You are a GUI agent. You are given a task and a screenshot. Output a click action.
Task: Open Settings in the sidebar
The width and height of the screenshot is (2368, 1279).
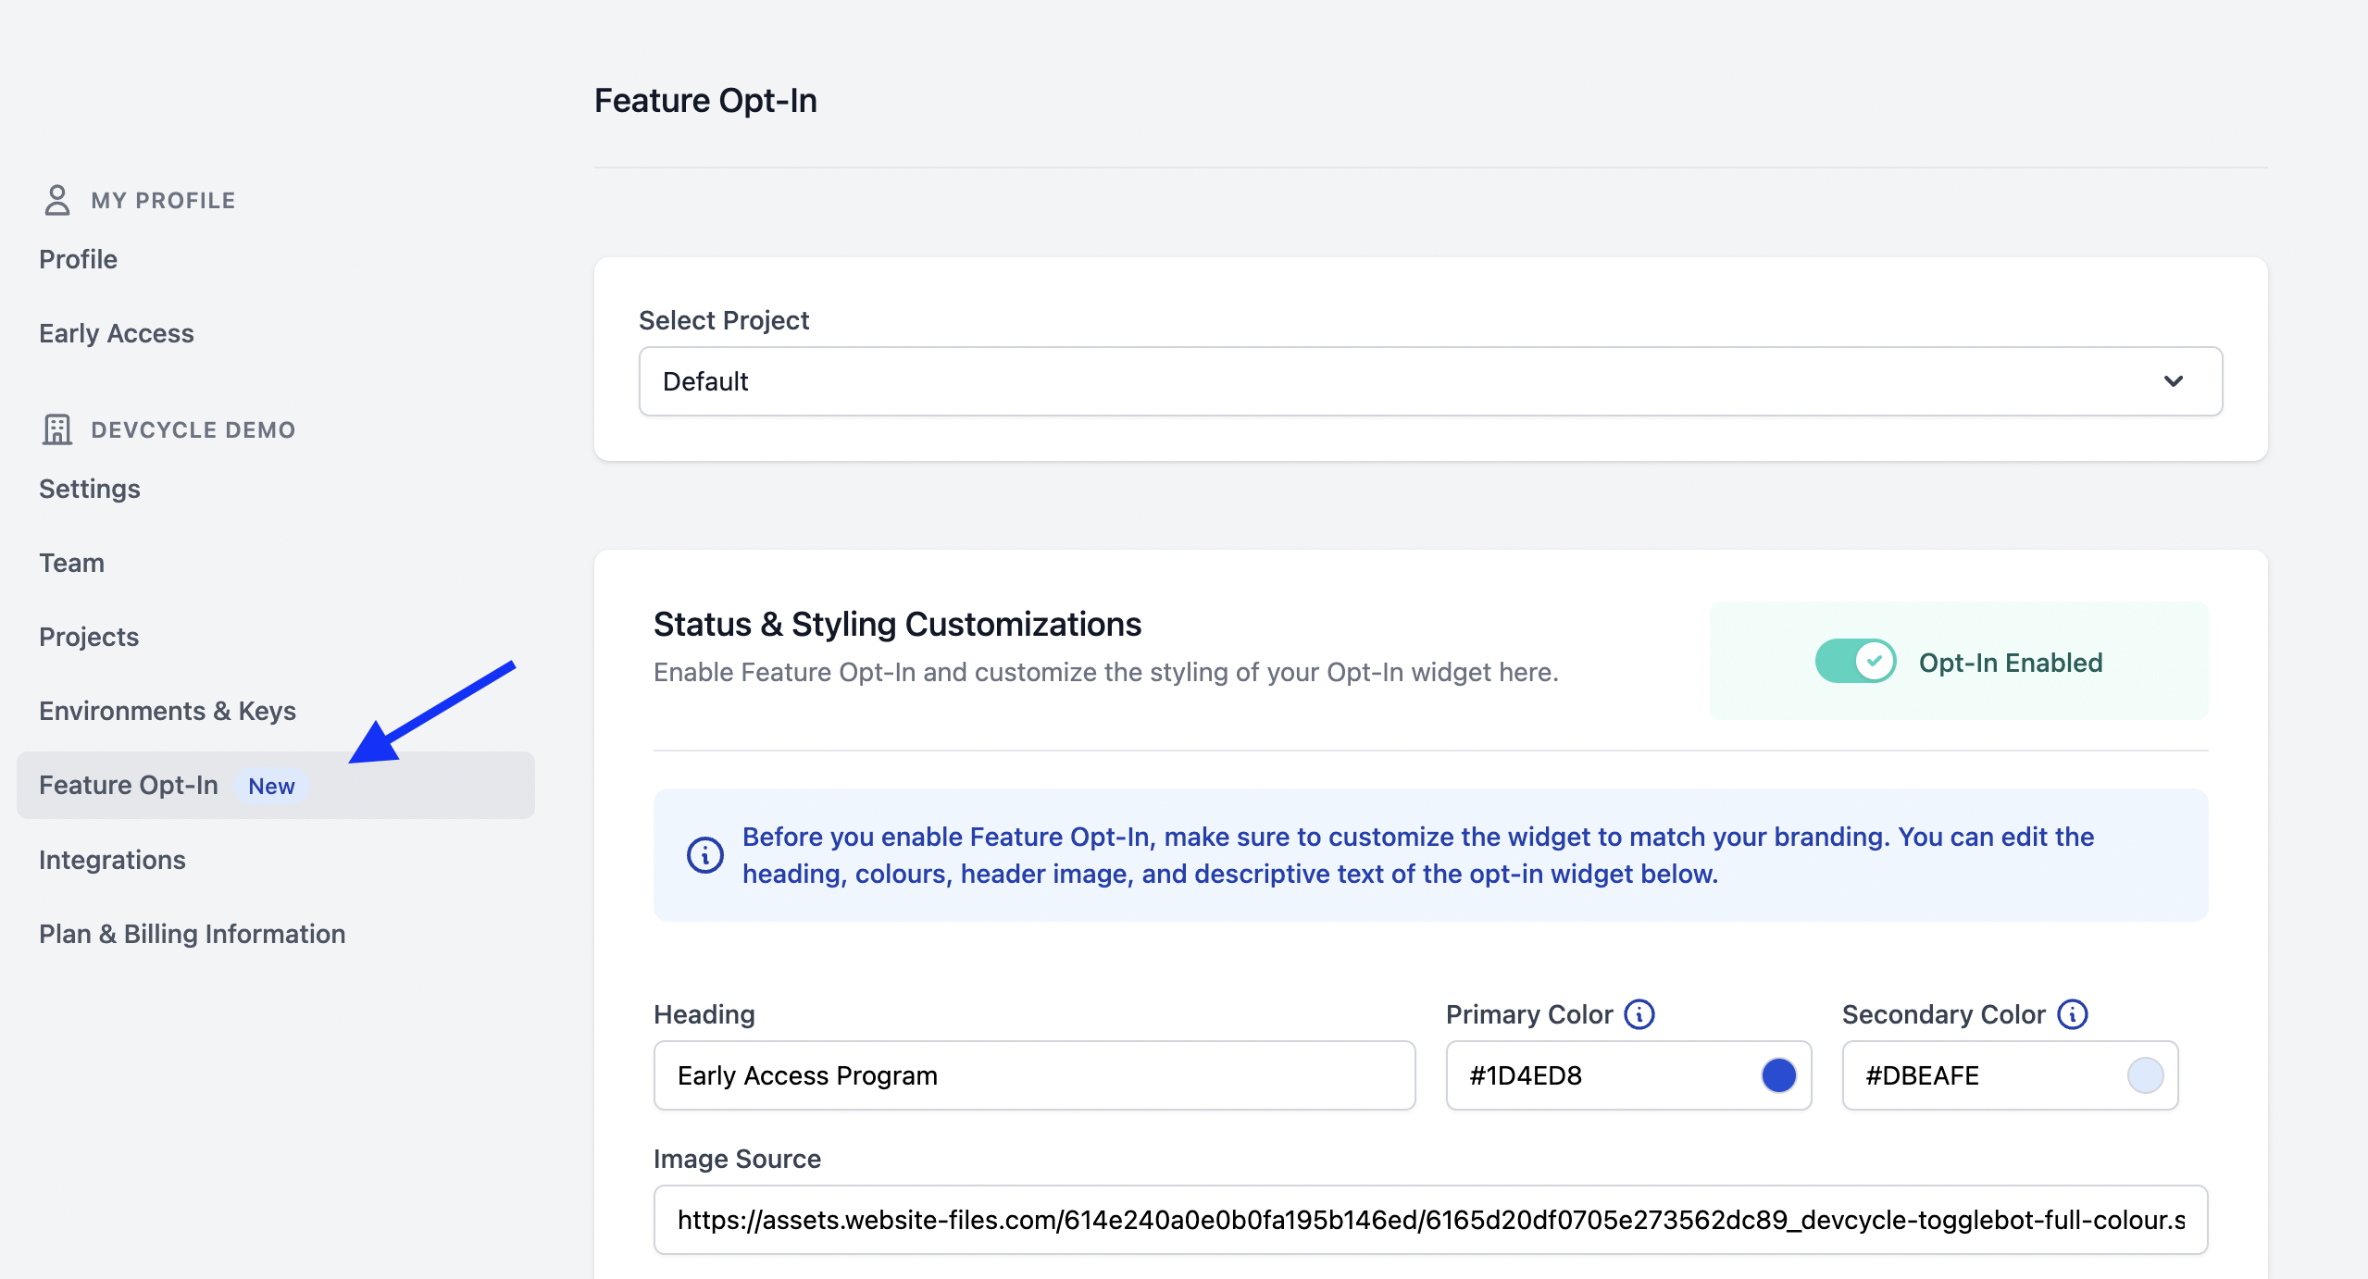click(90, 489)
